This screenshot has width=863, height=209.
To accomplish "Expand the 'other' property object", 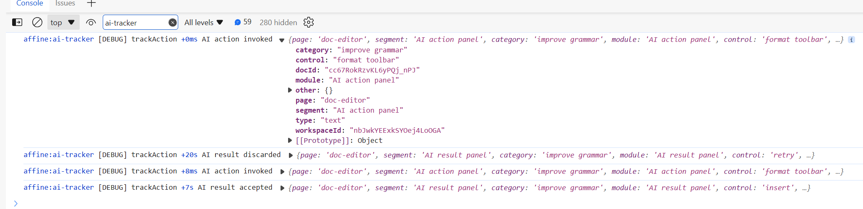I will pos(290,90).
